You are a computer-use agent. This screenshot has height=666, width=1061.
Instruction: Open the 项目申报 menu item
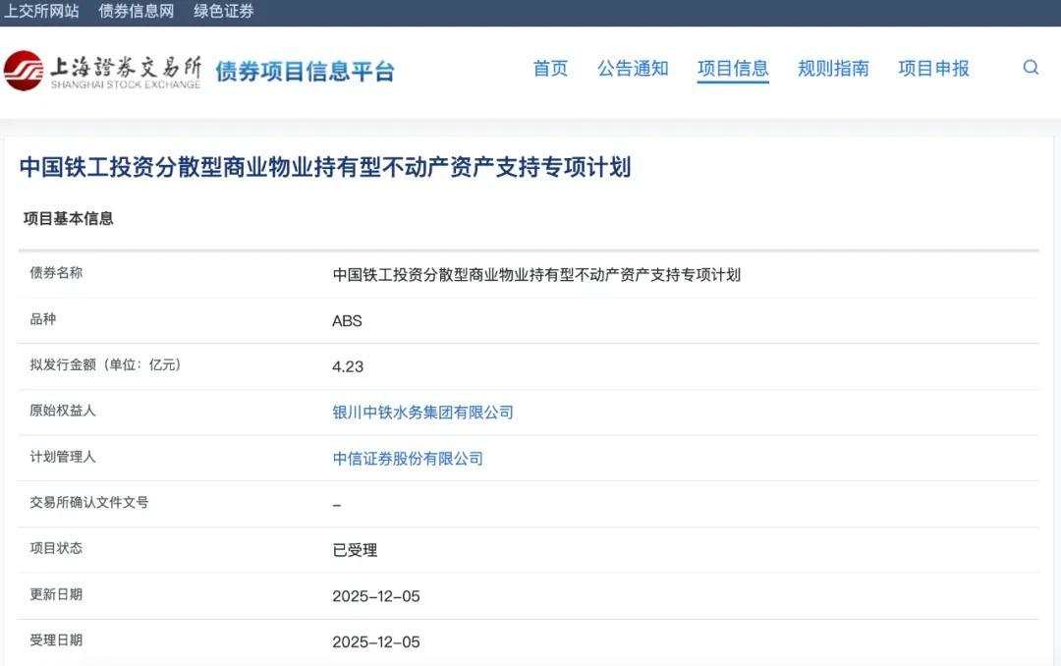(x=934, y=69)
